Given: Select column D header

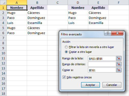Looking at the screenshot, I should [78, 3].
